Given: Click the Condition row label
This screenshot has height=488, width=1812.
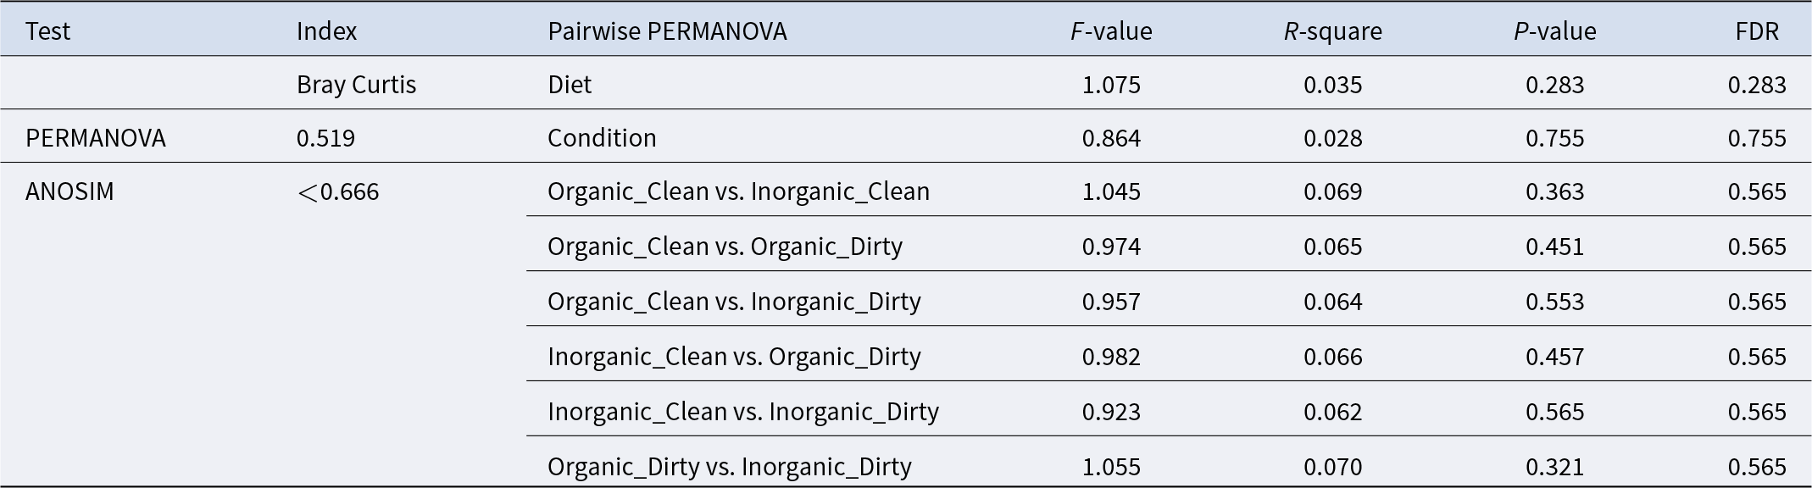Looking at the screenshot, I should [602, 138].
